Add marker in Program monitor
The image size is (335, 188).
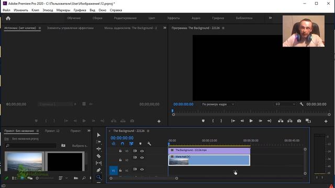coord(203,121)
